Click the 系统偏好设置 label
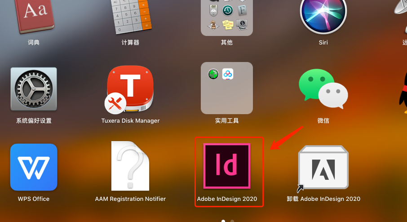Screen dimensions: 407x222 pyautogui.click(x=34, y=121)
